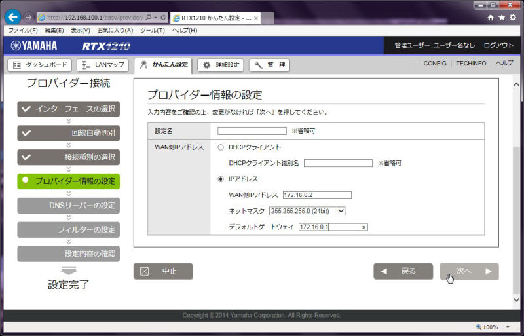Viewport: 524px width, 336px height.
Task: Click the page scrollbar down arrow
Action: click(x=516, y=299)
